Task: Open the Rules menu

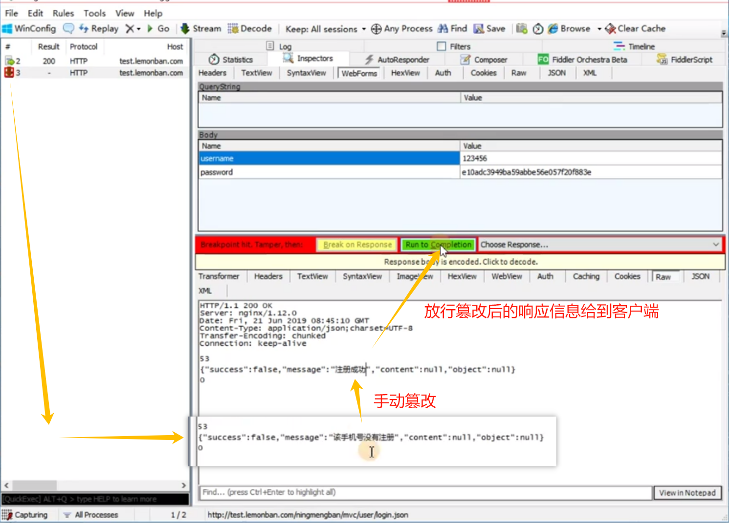Action: pos(63,13)
